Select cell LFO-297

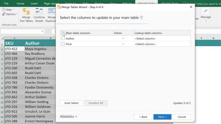click(15, 102)
